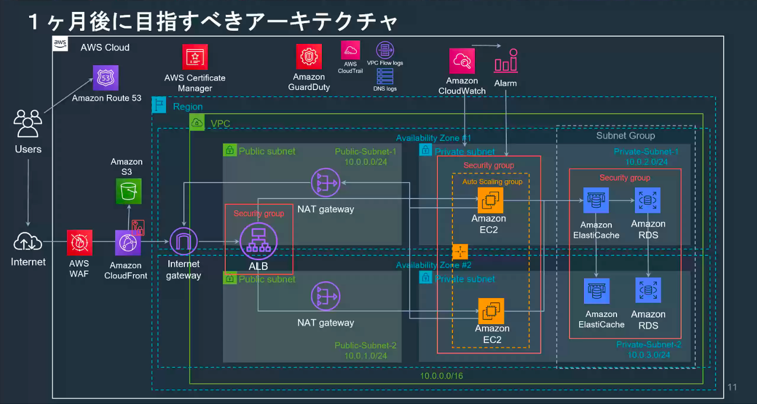Click the VPC CIDR '10.0.0.0/16'
This screenshot has width=757, height=404.
[442, 376]
